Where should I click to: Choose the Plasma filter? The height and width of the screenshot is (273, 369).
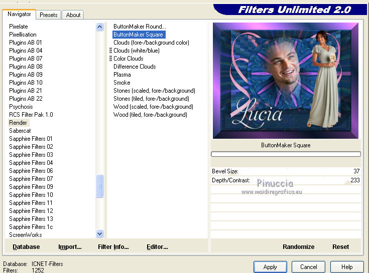click(x=122, y=75)
